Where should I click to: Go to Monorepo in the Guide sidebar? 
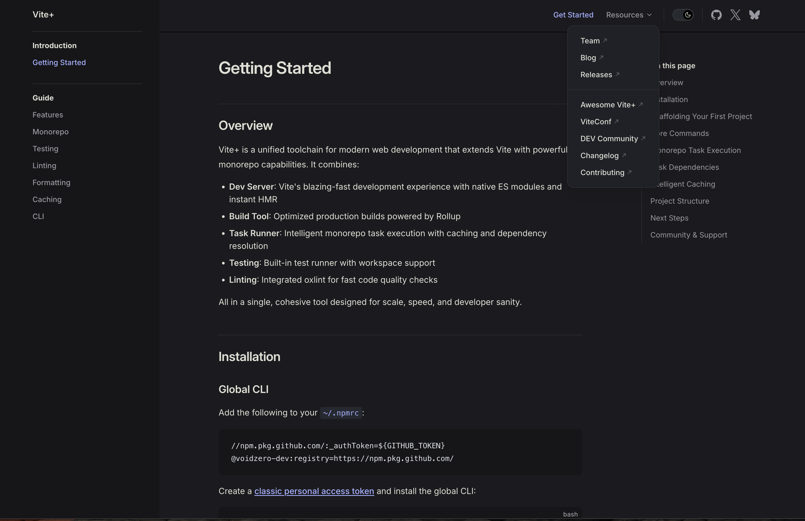point(50,132)
